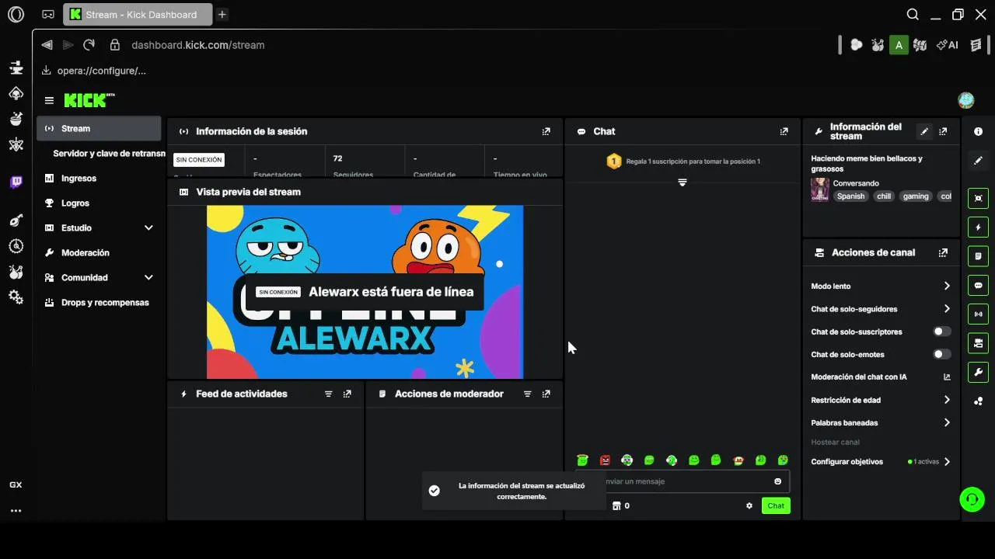Open the Kick hamburger menu
This screenshot has height=559, width=995.
[x=49, y=100]
